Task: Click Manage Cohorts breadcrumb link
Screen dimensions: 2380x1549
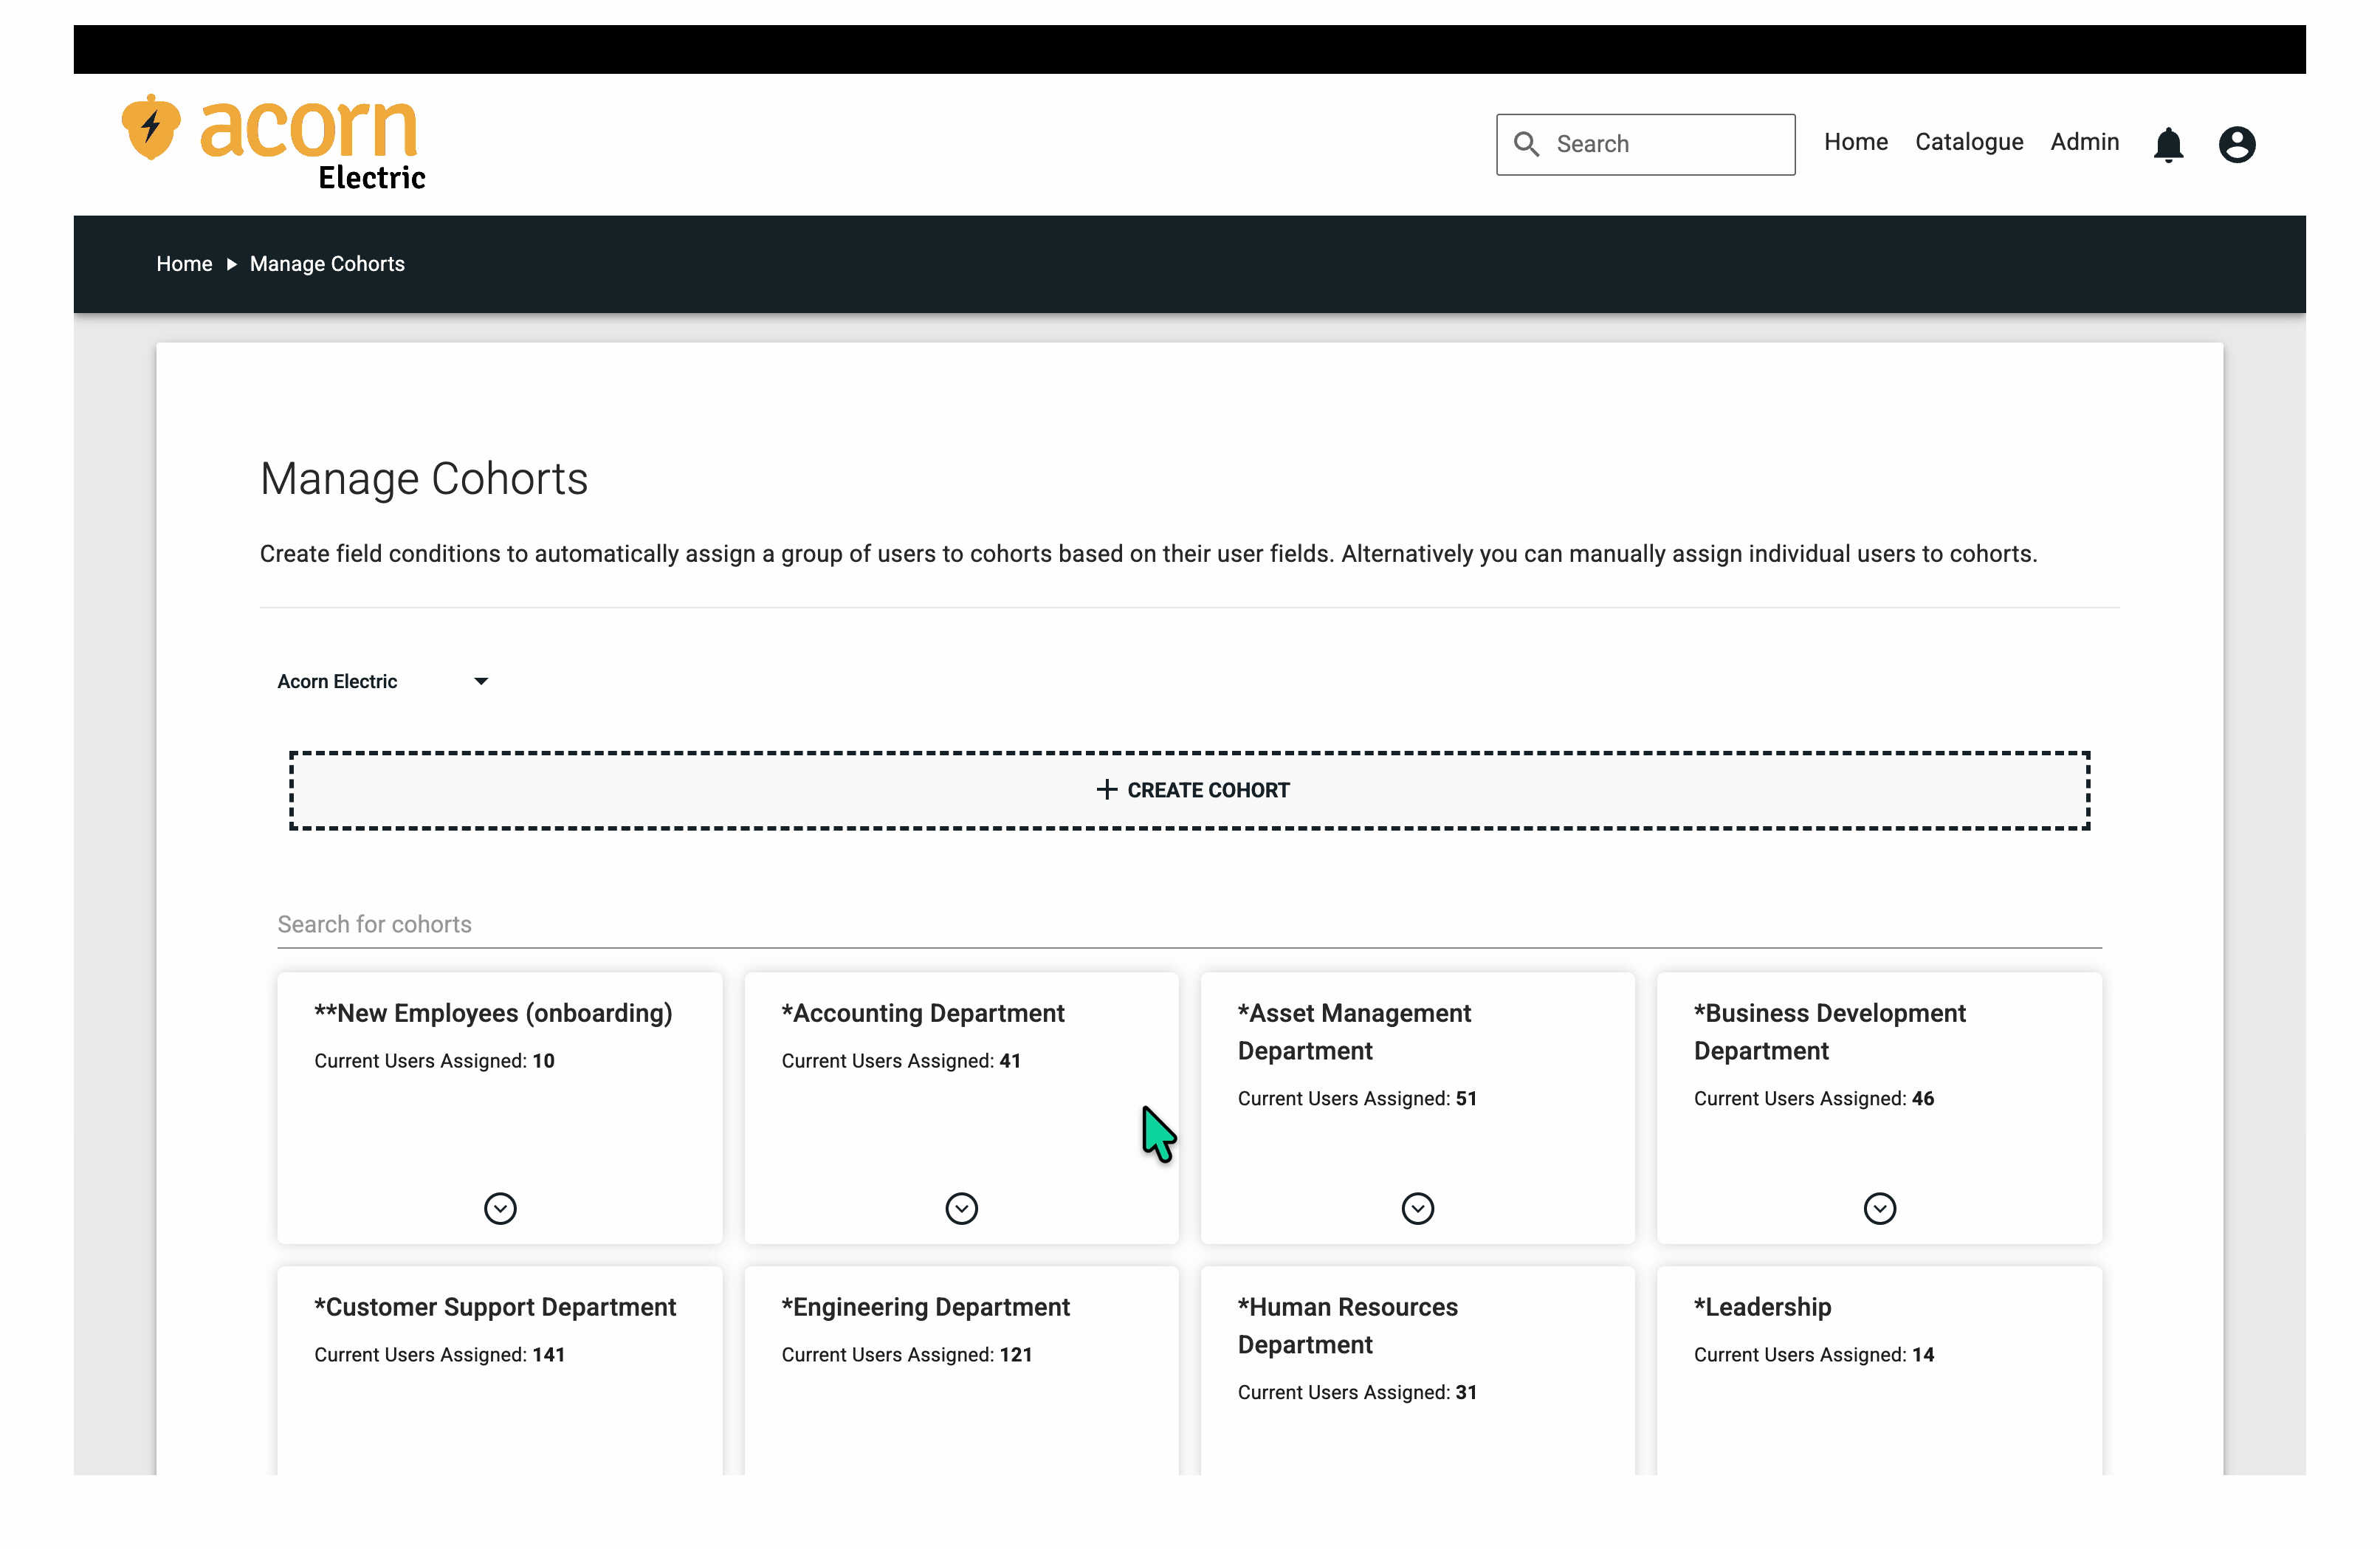Action: 327,264
